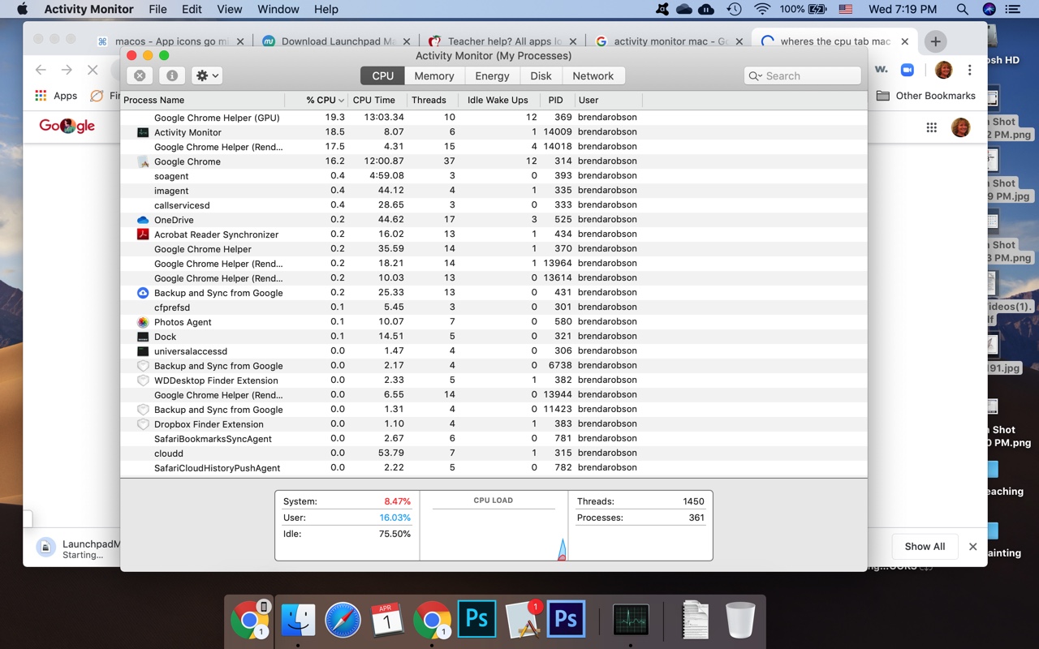Select the Dropbox Finder Extension icon
This screenshot has width=1039, height=649.
click(143, 424)
